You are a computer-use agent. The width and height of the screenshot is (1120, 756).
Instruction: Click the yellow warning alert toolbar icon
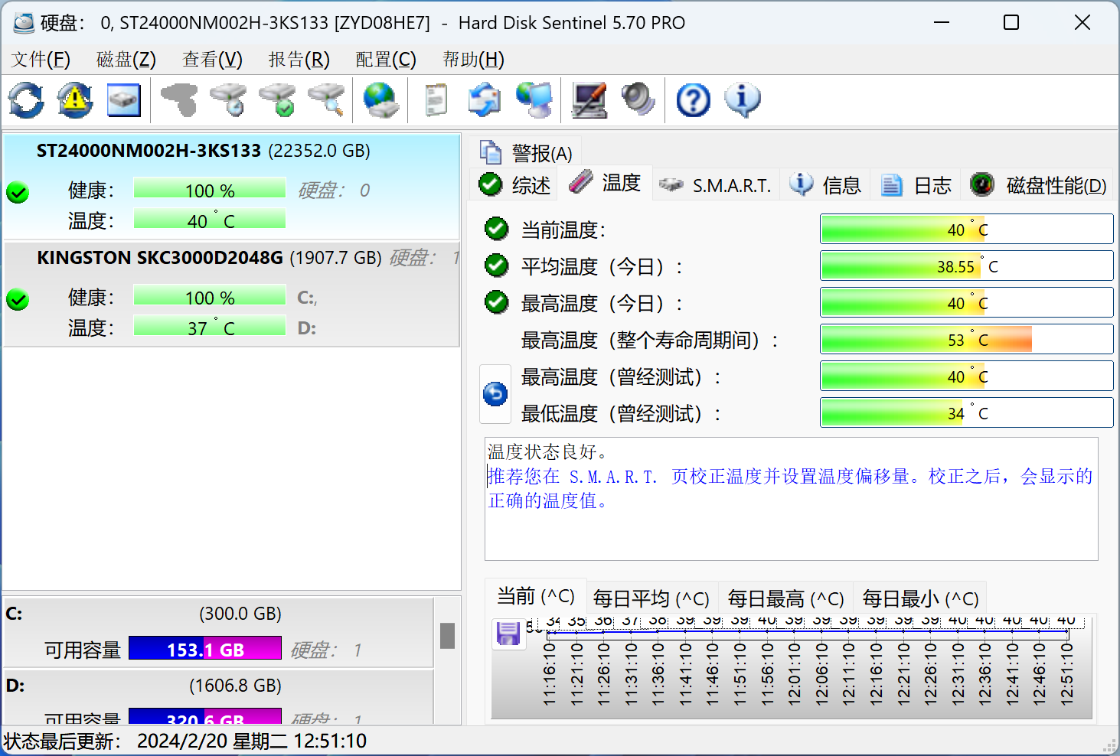pyautogui.click(x=75, y=100)
